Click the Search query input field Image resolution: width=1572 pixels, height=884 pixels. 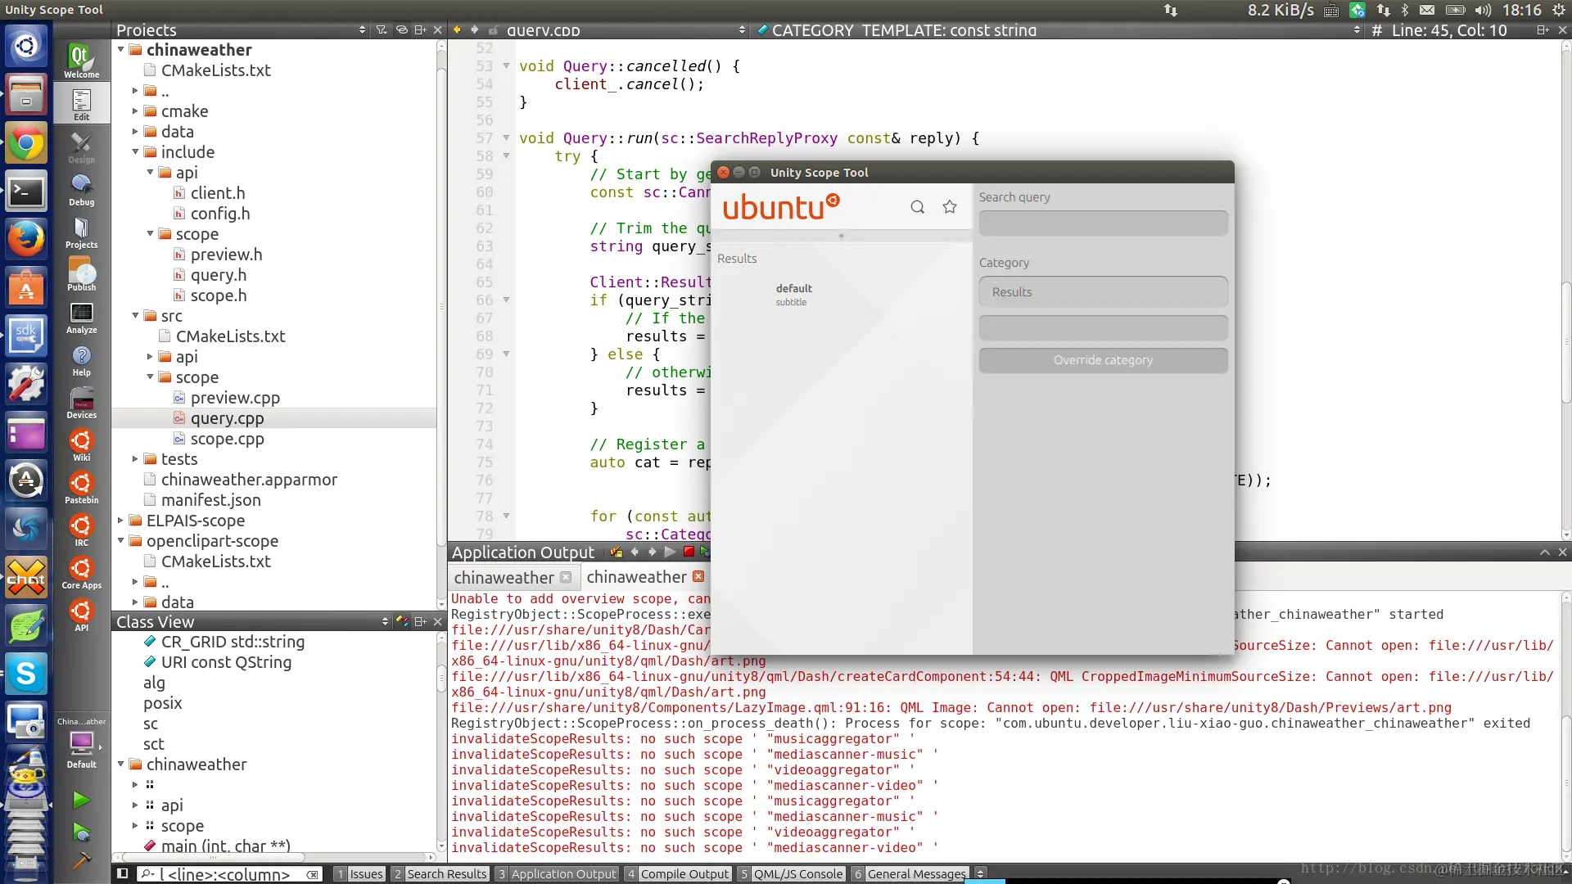point(1103,223)
